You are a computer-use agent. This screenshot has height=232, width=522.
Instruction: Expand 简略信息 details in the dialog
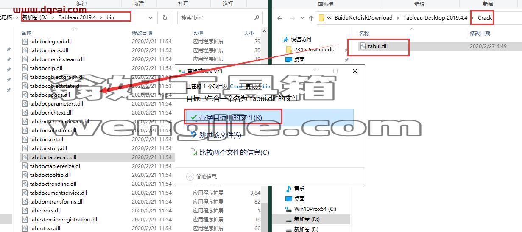(x=202, y=176)
